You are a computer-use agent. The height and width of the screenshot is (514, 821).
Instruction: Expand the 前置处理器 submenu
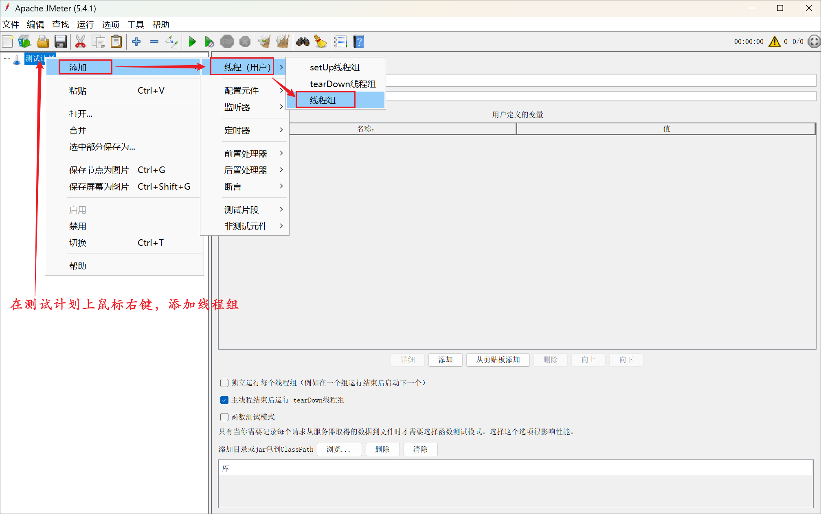tap(245, 153)
